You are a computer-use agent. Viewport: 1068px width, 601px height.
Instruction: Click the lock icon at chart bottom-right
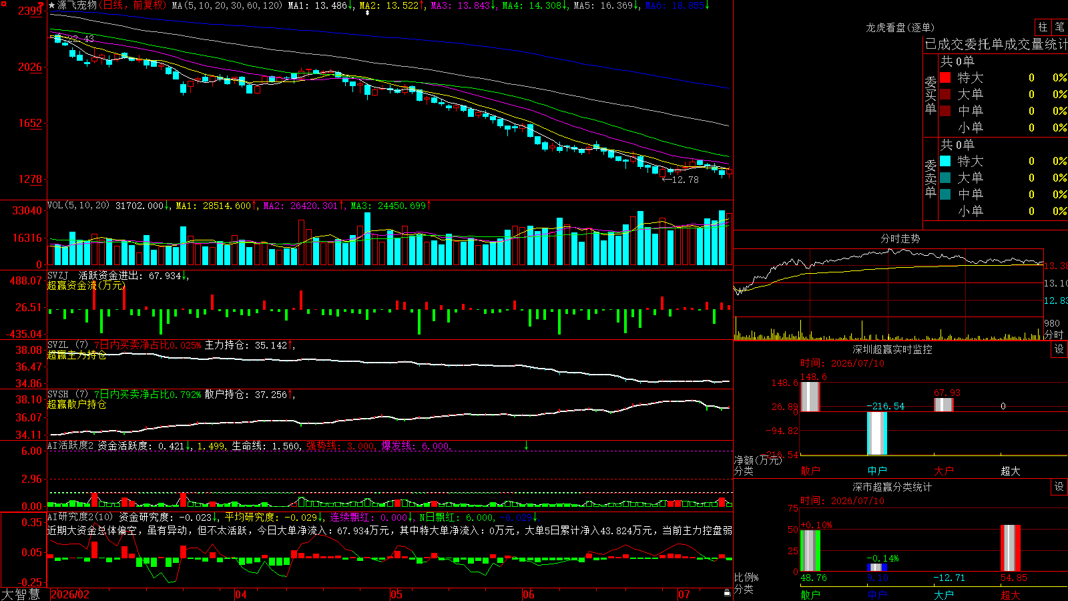point(727,593)
